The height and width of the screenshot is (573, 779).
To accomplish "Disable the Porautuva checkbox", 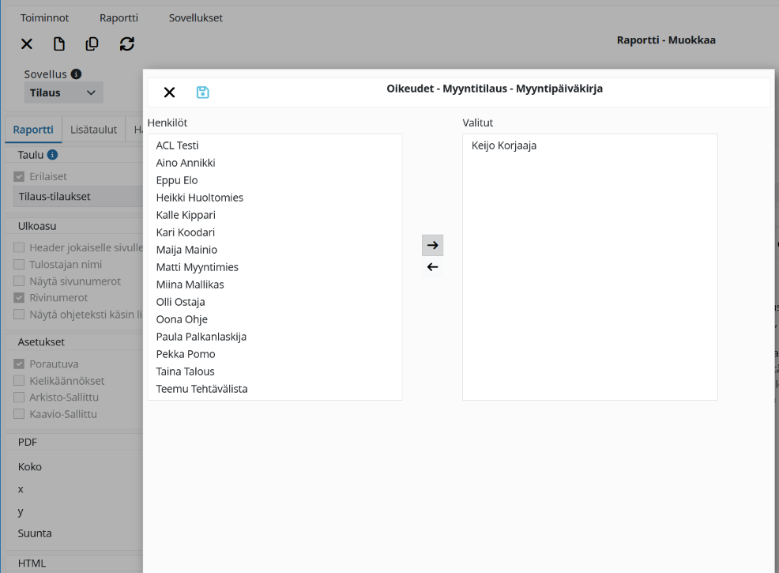I will point(19,364).
